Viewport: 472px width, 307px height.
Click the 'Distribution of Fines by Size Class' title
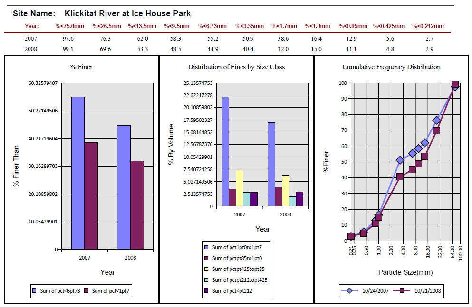pos(236,67)
